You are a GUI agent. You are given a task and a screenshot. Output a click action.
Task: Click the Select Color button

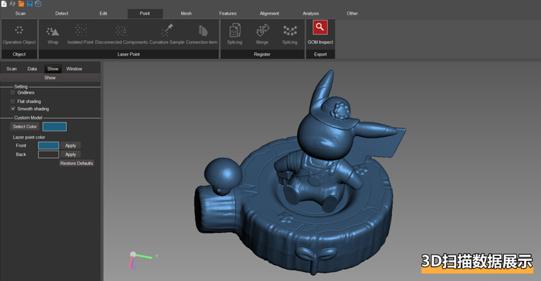[25, 126]
